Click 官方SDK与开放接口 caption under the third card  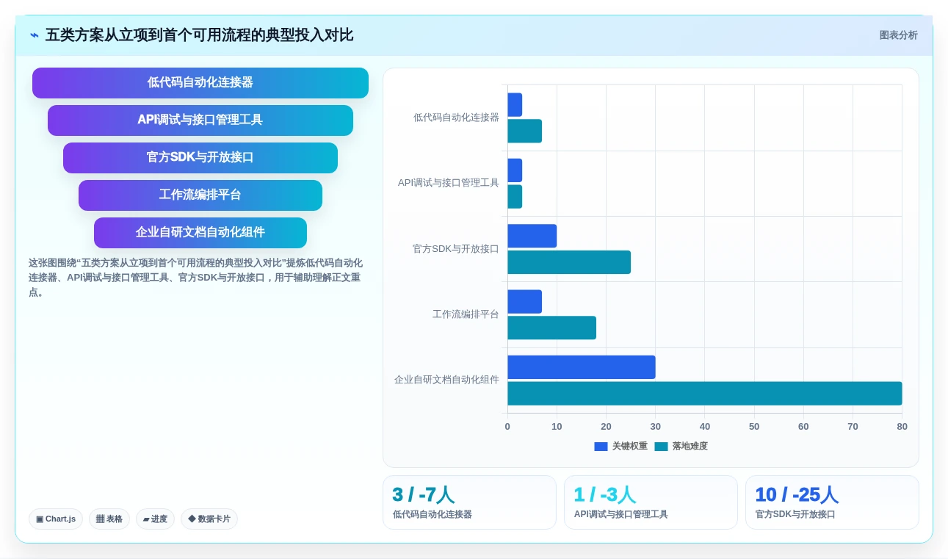(x=795, y=515)
